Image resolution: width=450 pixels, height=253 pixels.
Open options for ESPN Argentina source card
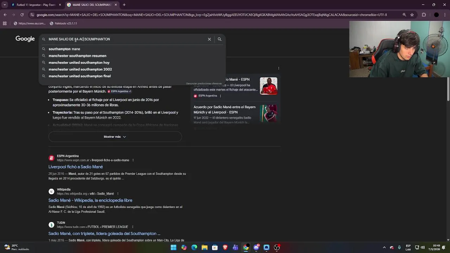pos(220,96)
